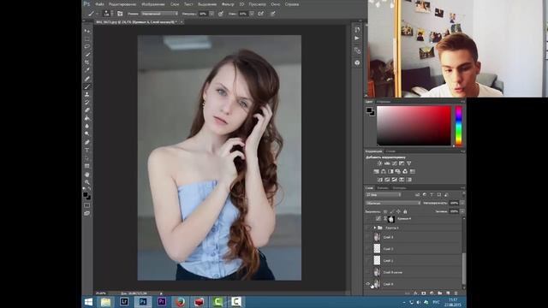Delete layer using the trash icon
This screenshot has width=548, height=308.
pos(456,293)
